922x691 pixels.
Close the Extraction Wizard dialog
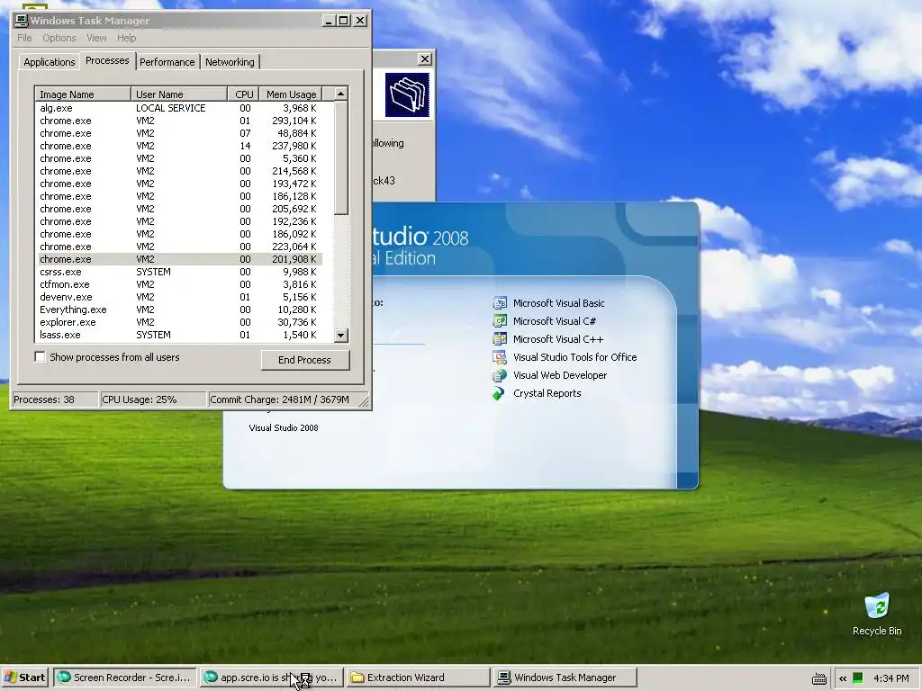(425, 58)
